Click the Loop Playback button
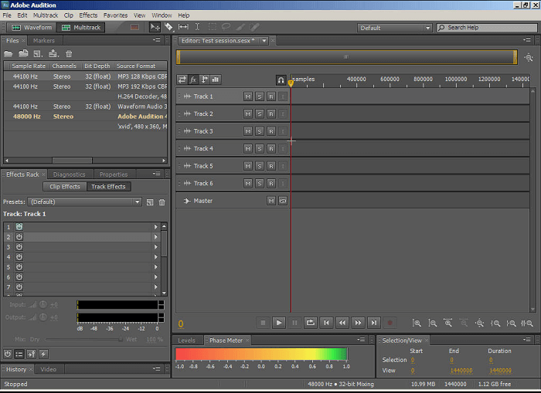Image resolution: width=541 pixels, height=393 pixels. [311, 323]
